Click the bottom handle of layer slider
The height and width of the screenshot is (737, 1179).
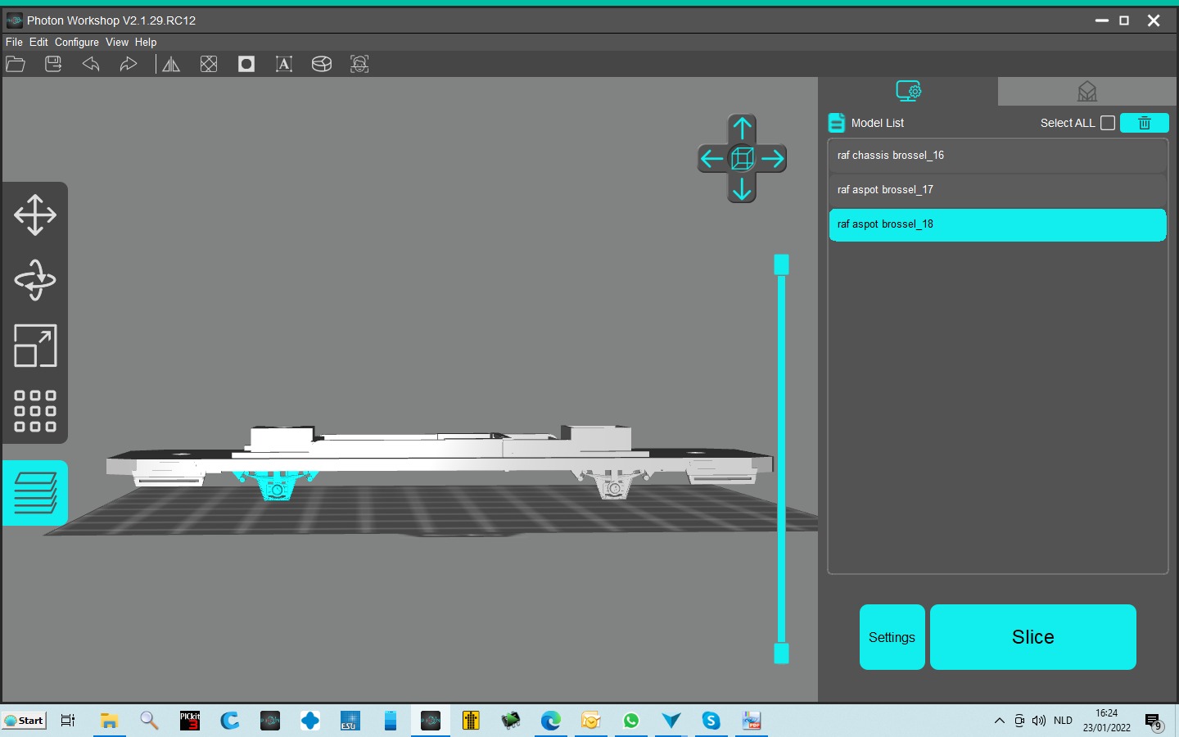click(x=782, y=653)
